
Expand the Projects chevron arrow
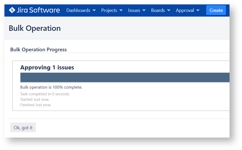coord(121,10)
